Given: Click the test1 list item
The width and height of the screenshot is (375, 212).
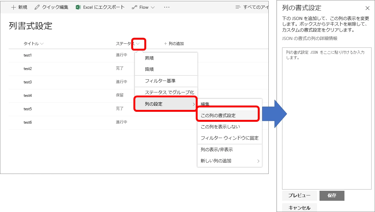Looking at the screenshot, I should click(28, 55).
